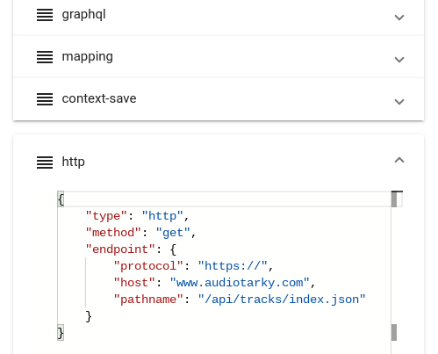Screen dimensions: 438x354
Task: Click the "www.audiotarky.com" host value
Action: coord(240,283)
